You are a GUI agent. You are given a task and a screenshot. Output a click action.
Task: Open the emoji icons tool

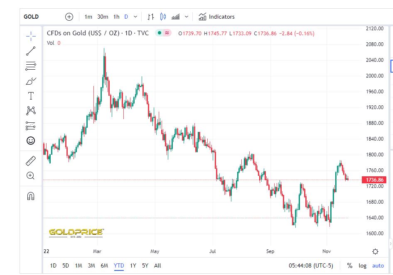(31, 141)
